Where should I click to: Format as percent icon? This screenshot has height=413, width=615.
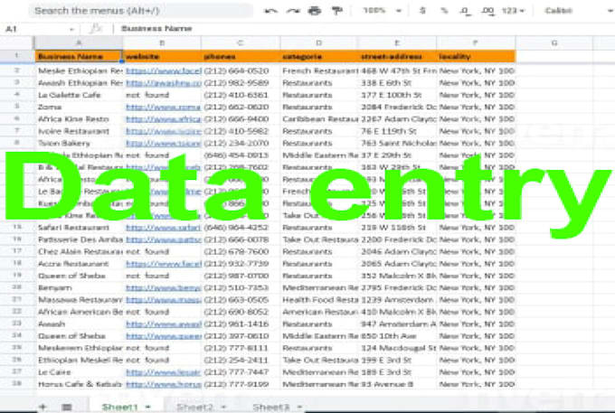[x=444, y=11]
